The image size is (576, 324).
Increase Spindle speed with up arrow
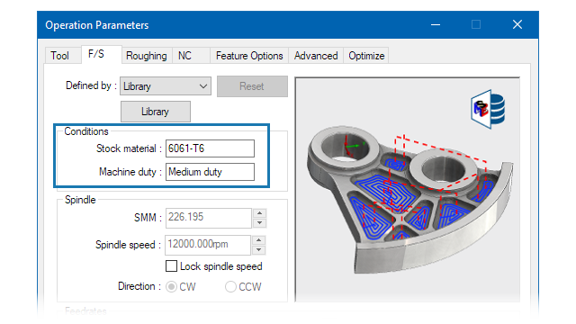tap(259, 240)
